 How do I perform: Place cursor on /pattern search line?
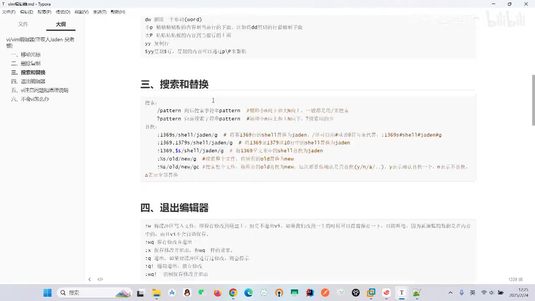pyautogui.click(x=253, y=111)
